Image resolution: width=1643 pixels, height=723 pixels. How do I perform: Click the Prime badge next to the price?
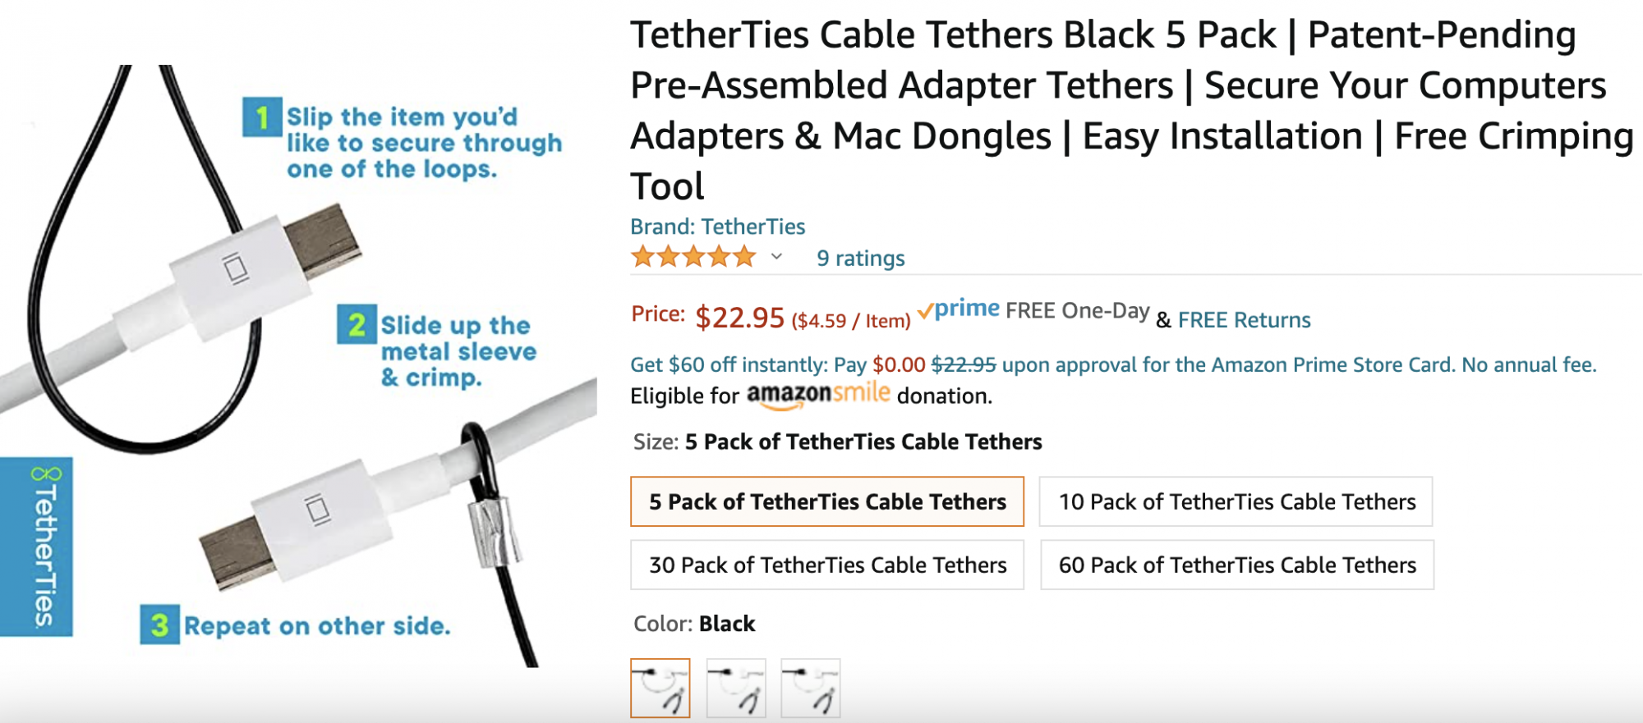pos(960,309)
